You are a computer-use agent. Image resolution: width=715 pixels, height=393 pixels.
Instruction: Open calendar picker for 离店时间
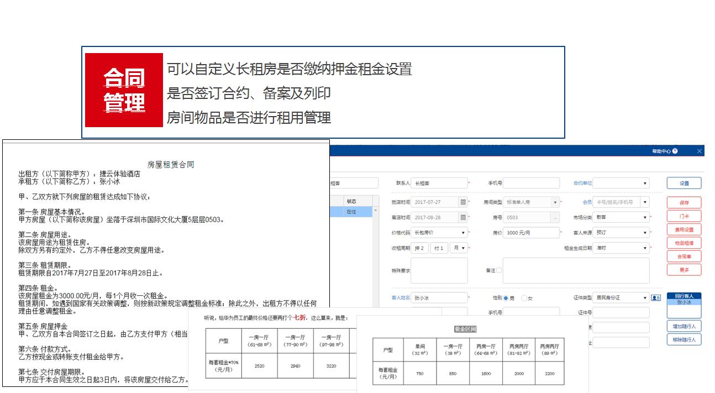point(463,218)
